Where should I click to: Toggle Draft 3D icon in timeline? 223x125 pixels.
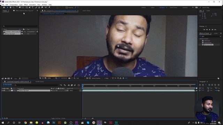pyautogui.click(x=65, y=85)
